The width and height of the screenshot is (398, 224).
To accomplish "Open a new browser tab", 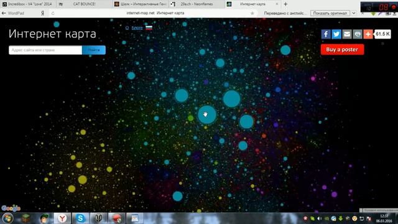I will 285,4.
